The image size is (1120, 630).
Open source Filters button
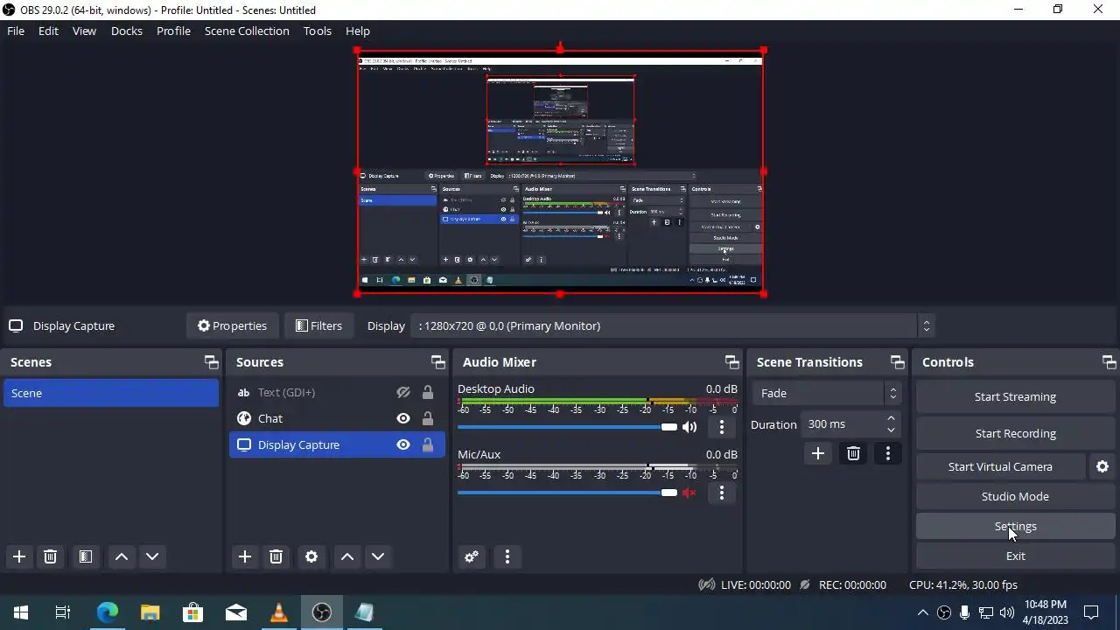(318, 325)
